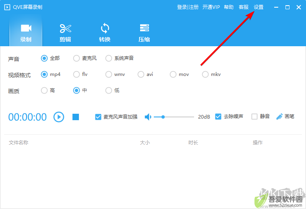
Task: Select avi video format
Action: click(x=141, y=74)
